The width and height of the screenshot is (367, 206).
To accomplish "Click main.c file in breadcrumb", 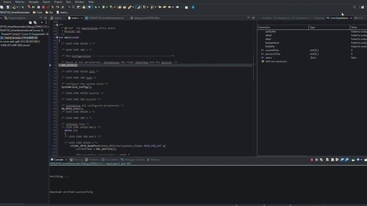I will click(x=62, y=13).
